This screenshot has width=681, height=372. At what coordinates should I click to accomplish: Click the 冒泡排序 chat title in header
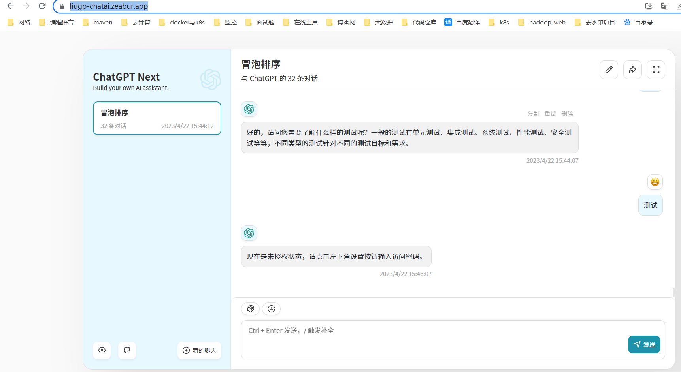[261, 64]
